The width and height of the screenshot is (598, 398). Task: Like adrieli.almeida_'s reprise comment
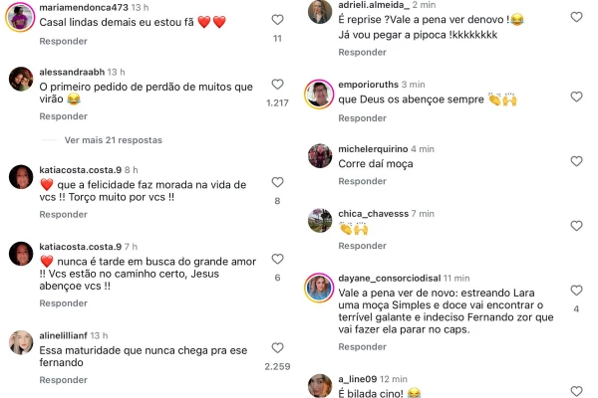pyautogui.click(x=576, y=17)
